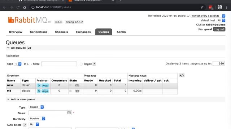This screenshot has width=231, height=129.
Task: Sort the table by Type column
Action: [x=25, y=81]
